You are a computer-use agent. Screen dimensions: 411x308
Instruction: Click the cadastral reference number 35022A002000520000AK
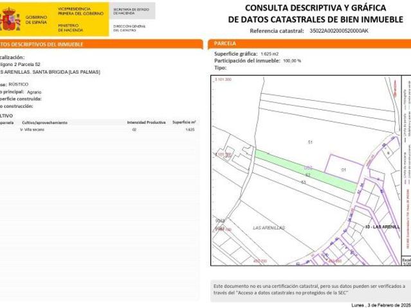pos(338,31)
